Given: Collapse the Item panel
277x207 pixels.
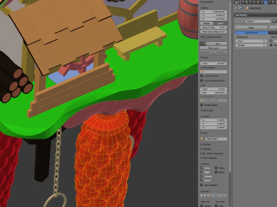Looking at the screenshot, I should click(201, 133).
